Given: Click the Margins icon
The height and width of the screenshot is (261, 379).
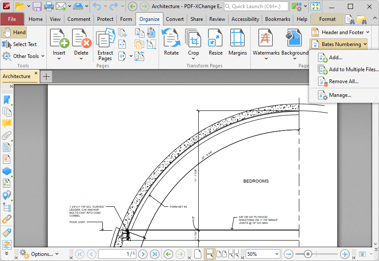Looking at the screenshot, I should pyautogui.click(x=237, y=38).
